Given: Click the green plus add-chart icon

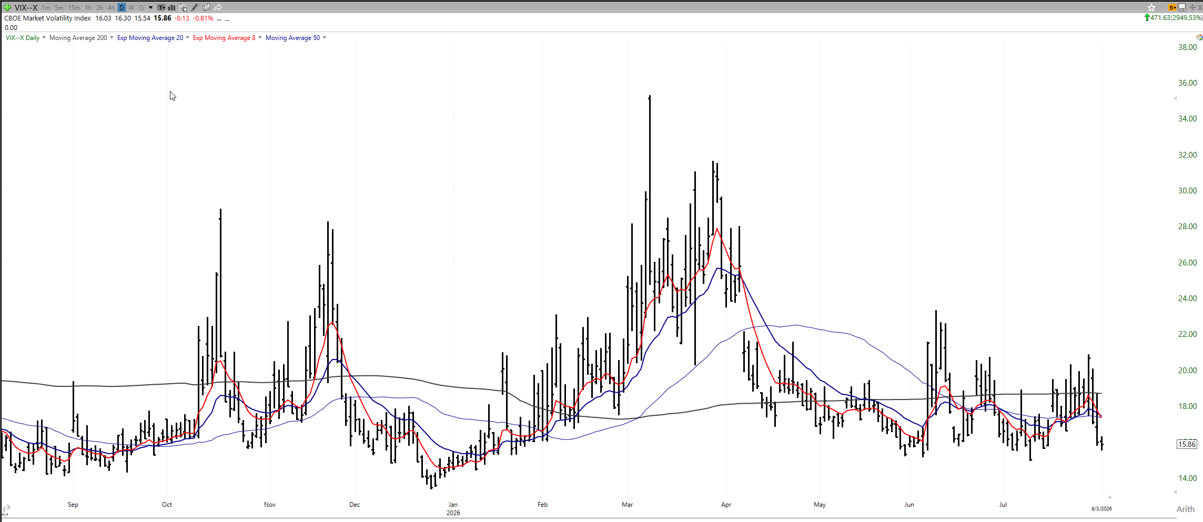Looking at the screenshot, I should [7, 7].
